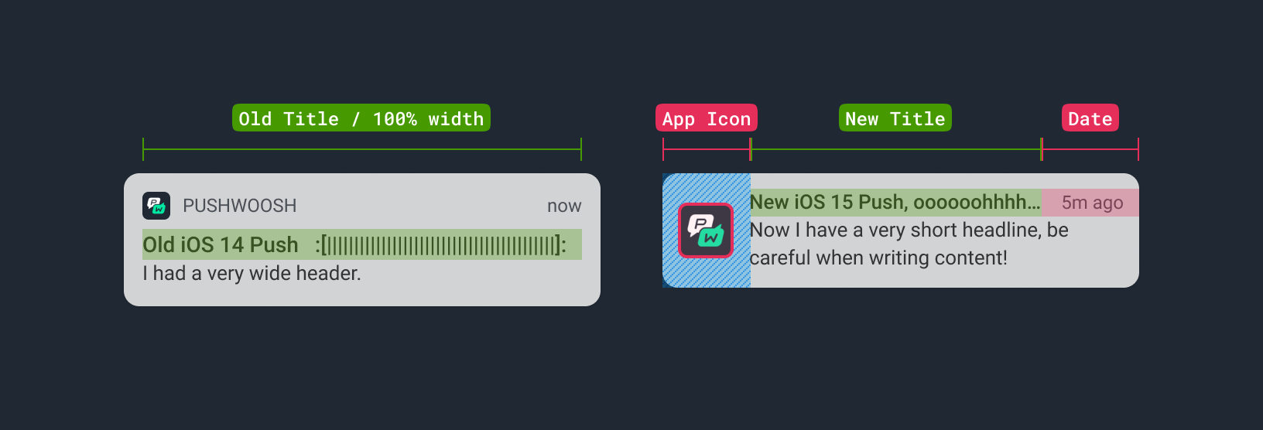Screen dimensions: 1263x430
Task: Click 'I had a very wide header.' text
Action: click(252, 273)
